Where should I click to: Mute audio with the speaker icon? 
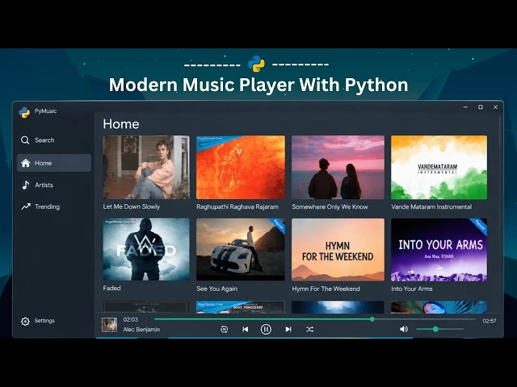[x=404, y=329]
